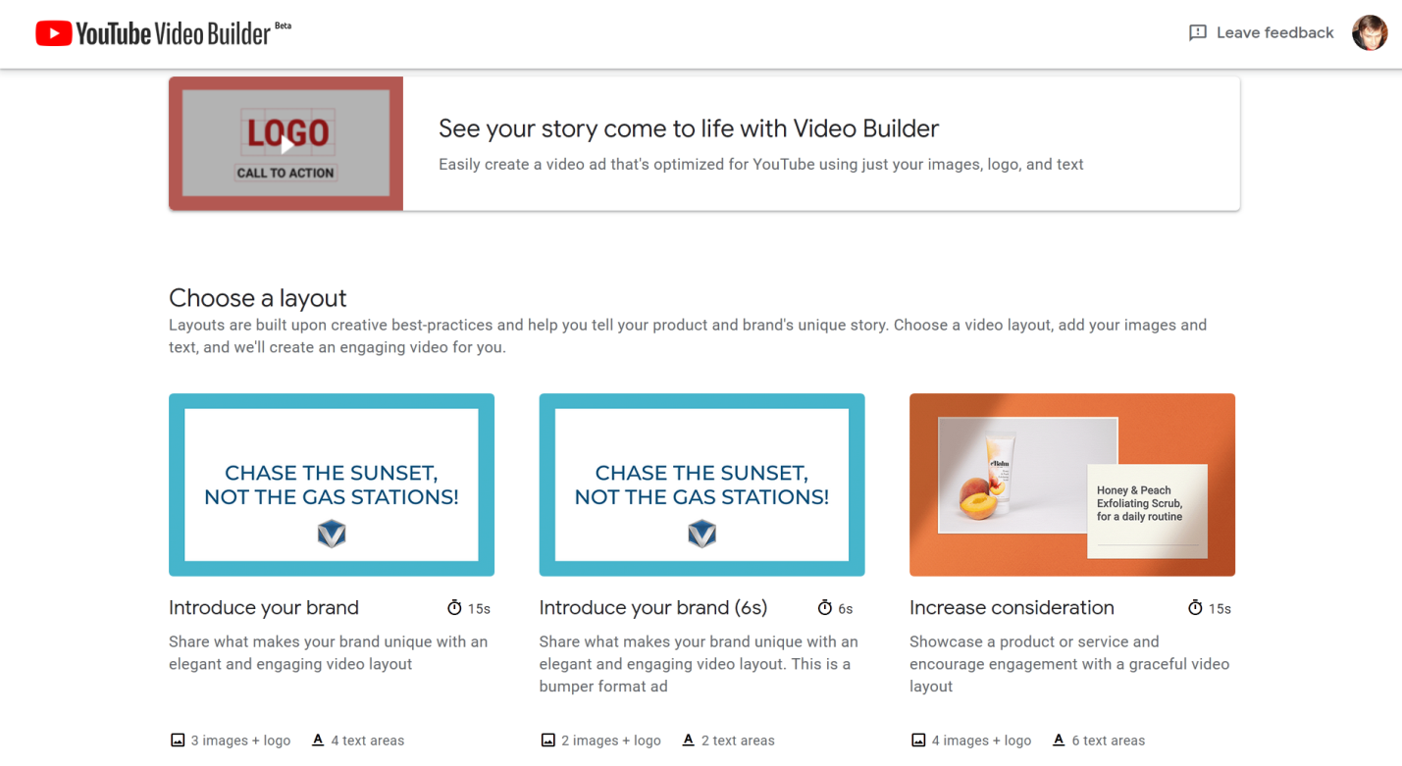1402x766 pixels.
Task: Click the Honey & Peach layout thumbnail
Action: click(1071, 485)
